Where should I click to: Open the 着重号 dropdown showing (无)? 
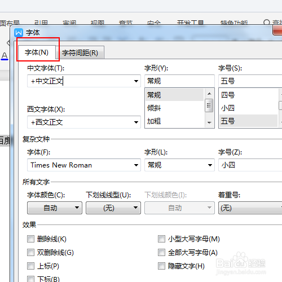pos(250,208)
